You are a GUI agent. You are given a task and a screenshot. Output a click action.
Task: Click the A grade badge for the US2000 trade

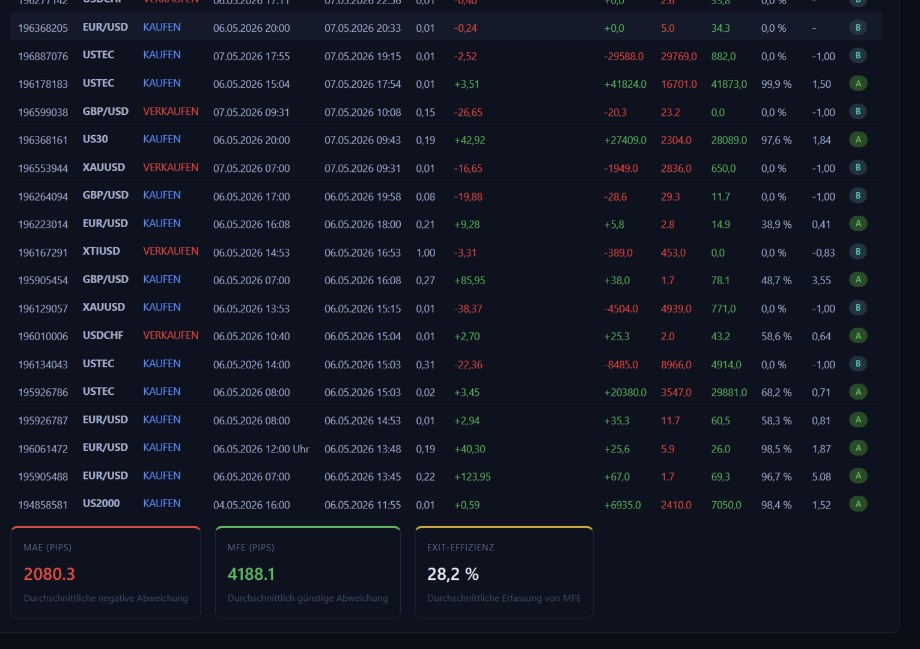[858, 504]
